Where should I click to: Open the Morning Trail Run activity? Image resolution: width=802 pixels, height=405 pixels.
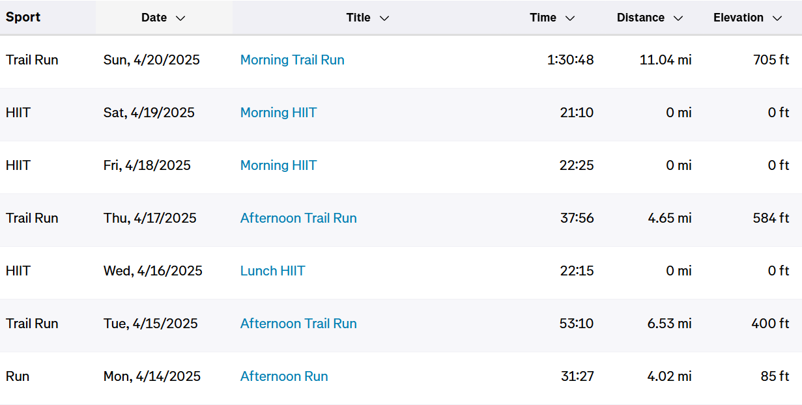click(293, 60)
